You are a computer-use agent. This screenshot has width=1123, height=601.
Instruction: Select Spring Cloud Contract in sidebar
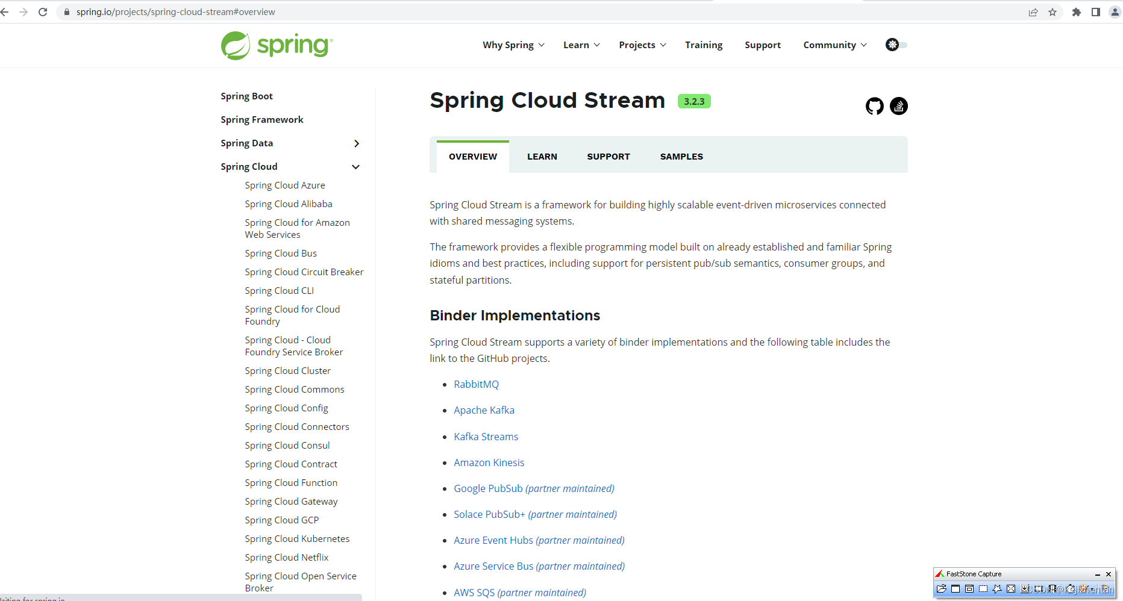click(291, 464)
